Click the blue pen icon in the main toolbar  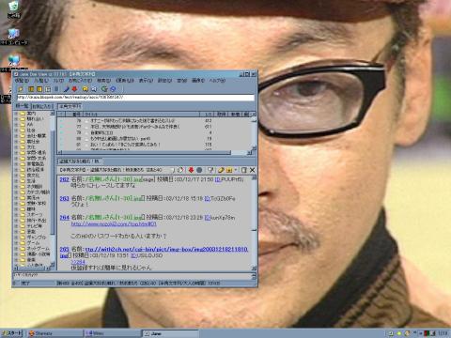(66, 89)
